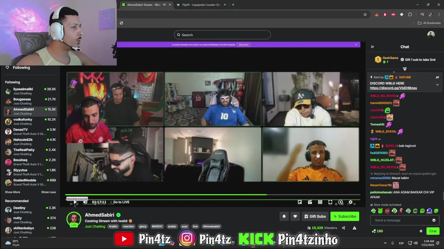Send message with green Chat button

click(433, 231)
